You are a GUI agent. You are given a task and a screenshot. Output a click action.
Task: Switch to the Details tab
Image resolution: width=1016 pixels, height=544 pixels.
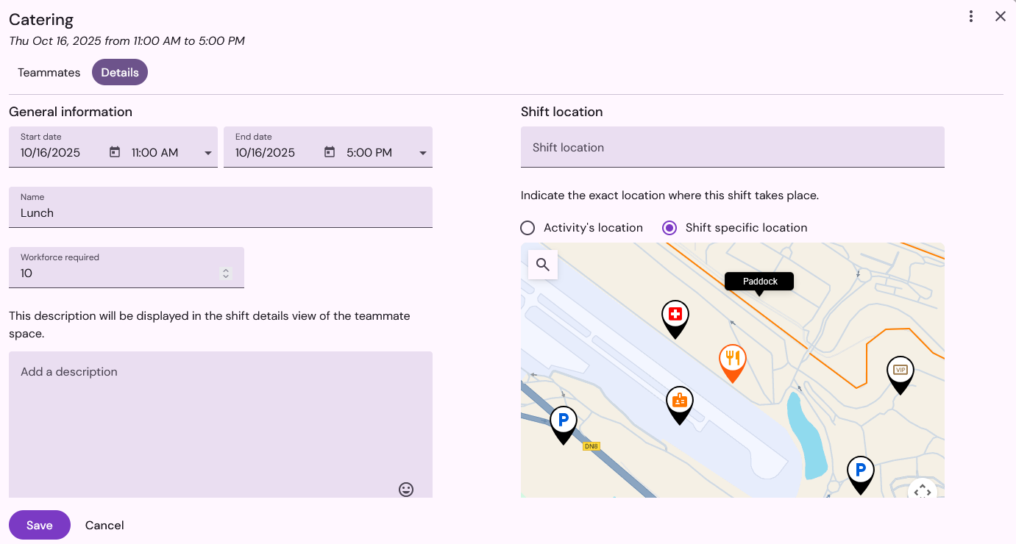coord(120,72)
